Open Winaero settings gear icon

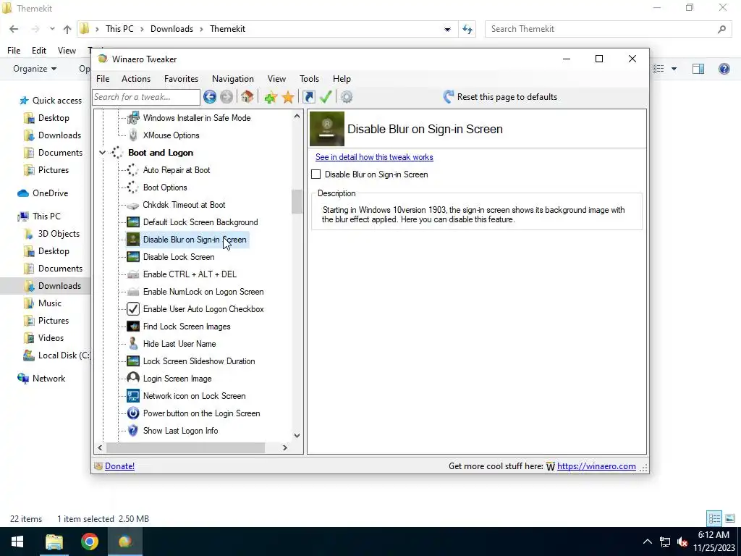tap(347, 97)
